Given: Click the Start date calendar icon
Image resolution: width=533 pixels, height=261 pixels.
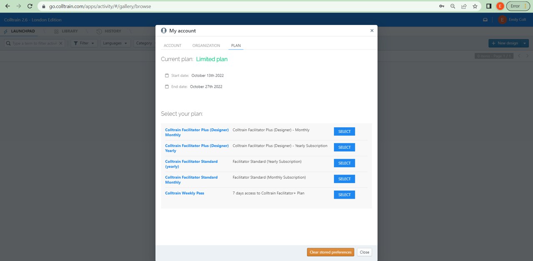Looking at the screenshot, I should click(x=167, y=76).
